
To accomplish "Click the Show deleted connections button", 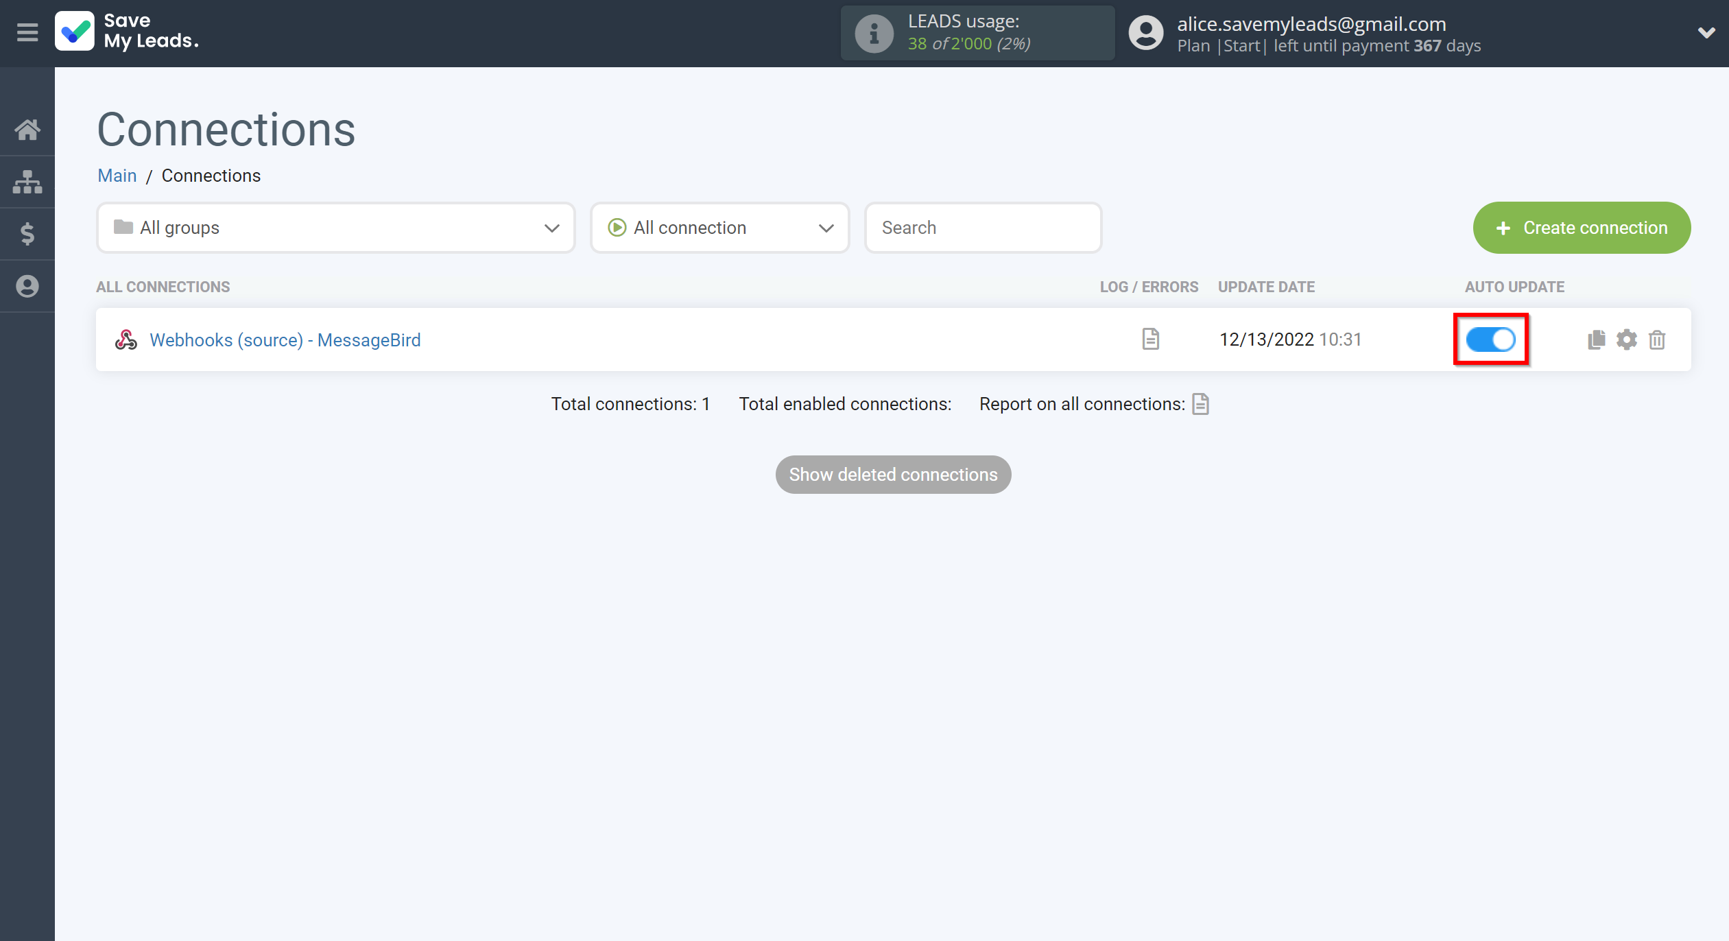I will (x=894, y=474).
